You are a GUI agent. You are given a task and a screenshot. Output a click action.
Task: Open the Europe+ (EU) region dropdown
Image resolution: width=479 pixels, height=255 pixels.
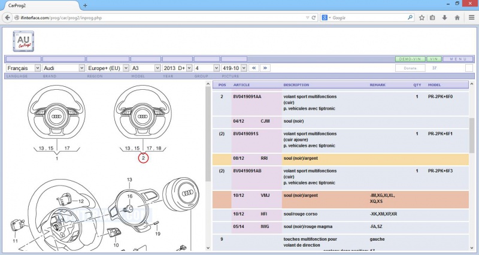[108, 68]
